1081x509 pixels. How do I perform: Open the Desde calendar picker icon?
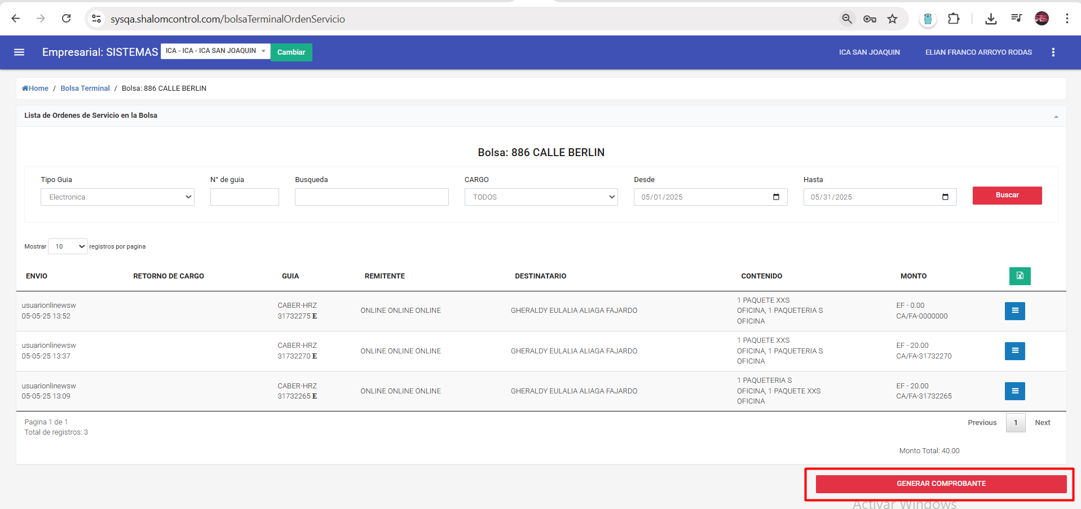[776, 197]
